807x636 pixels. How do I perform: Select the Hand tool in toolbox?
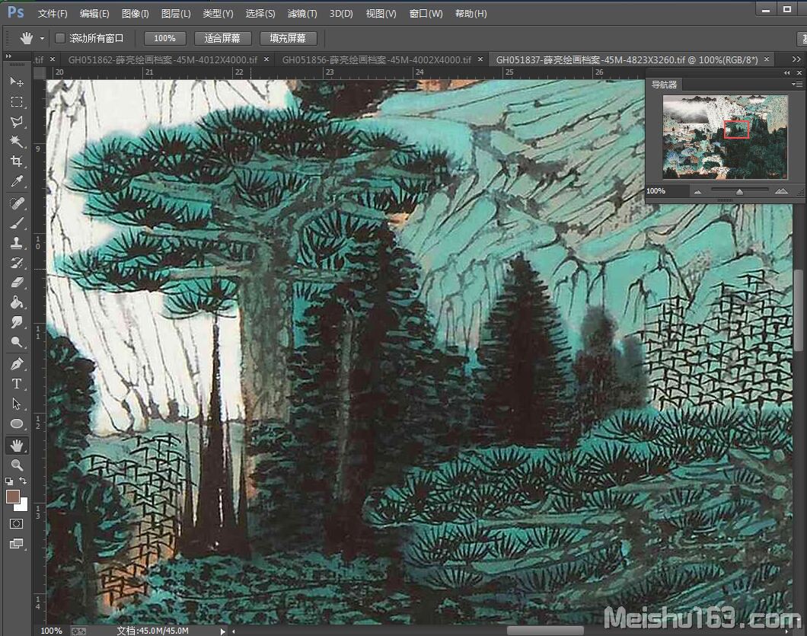click(x=17, y=446)
